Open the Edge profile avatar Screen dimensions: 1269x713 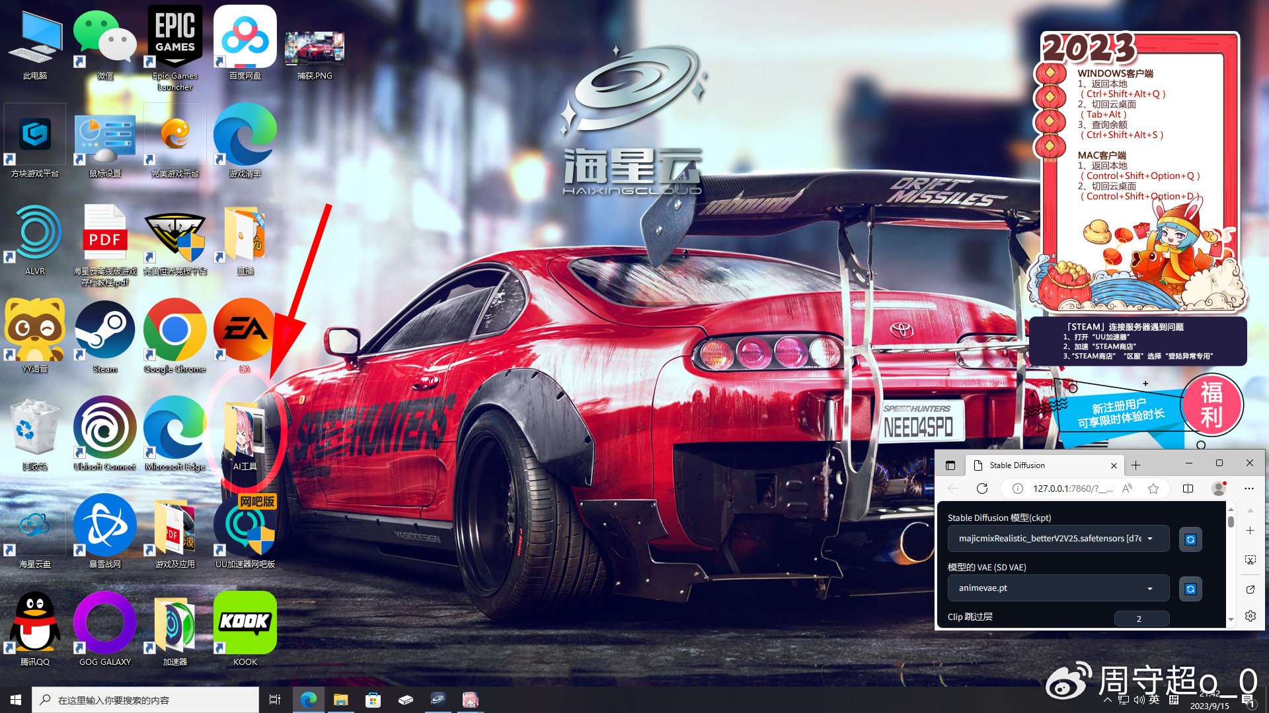click(1219, 489)
